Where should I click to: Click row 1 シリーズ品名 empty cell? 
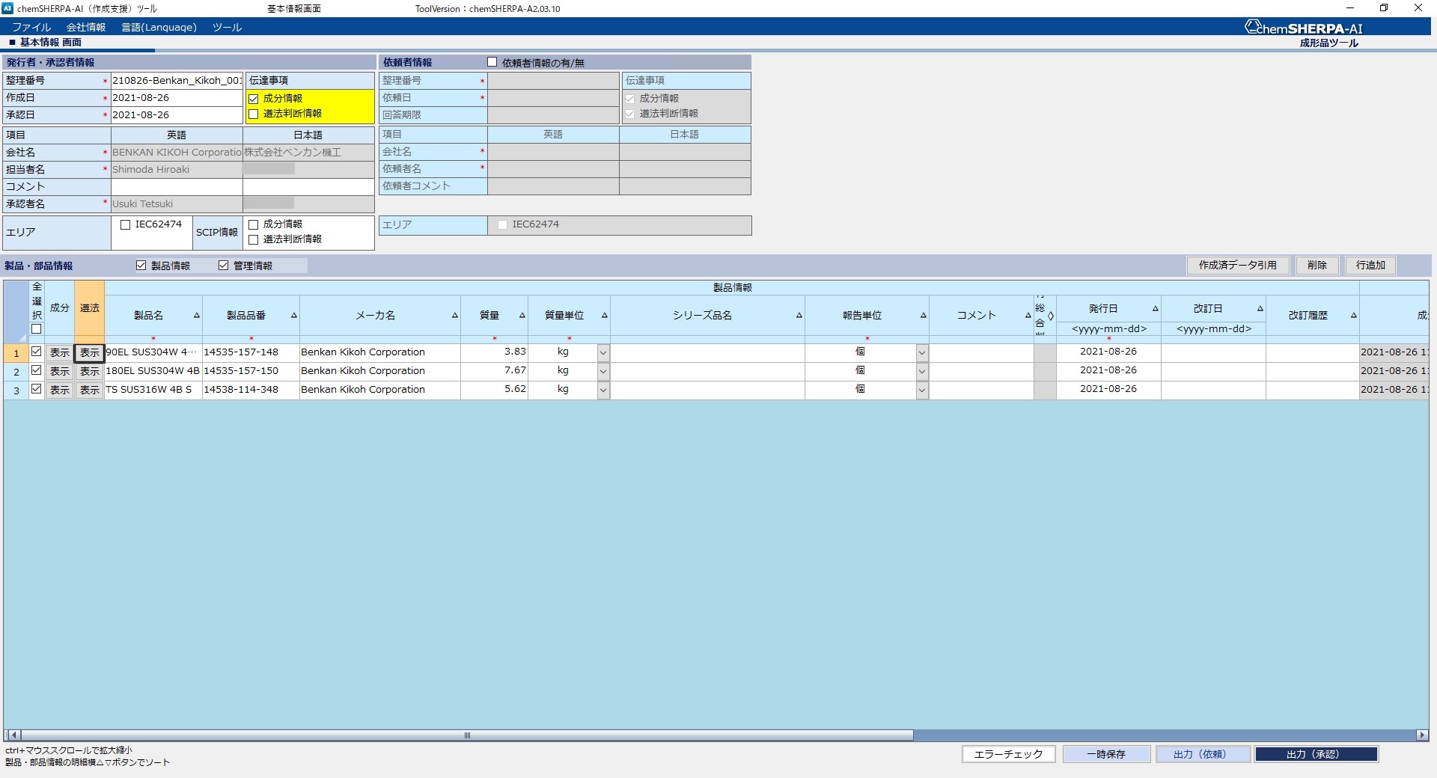point(707,352)
